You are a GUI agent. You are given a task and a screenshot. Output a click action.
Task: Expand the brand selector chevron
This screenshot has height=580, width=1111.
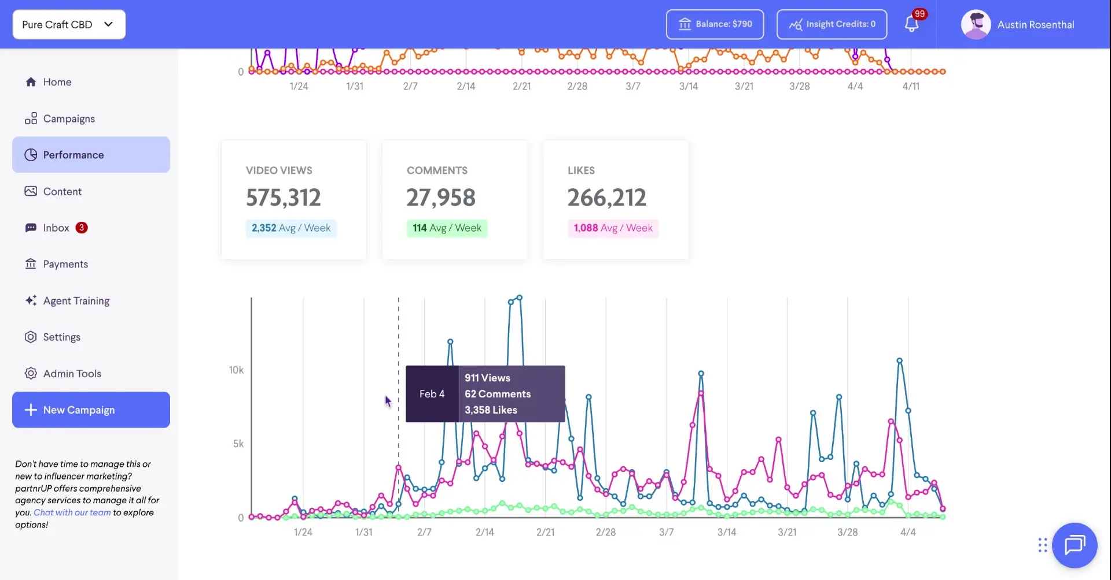tap(108, 24)
